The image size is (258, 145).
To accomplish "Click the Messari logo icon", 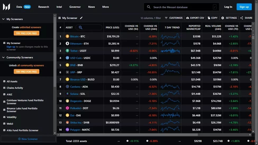I will point(6,7).
